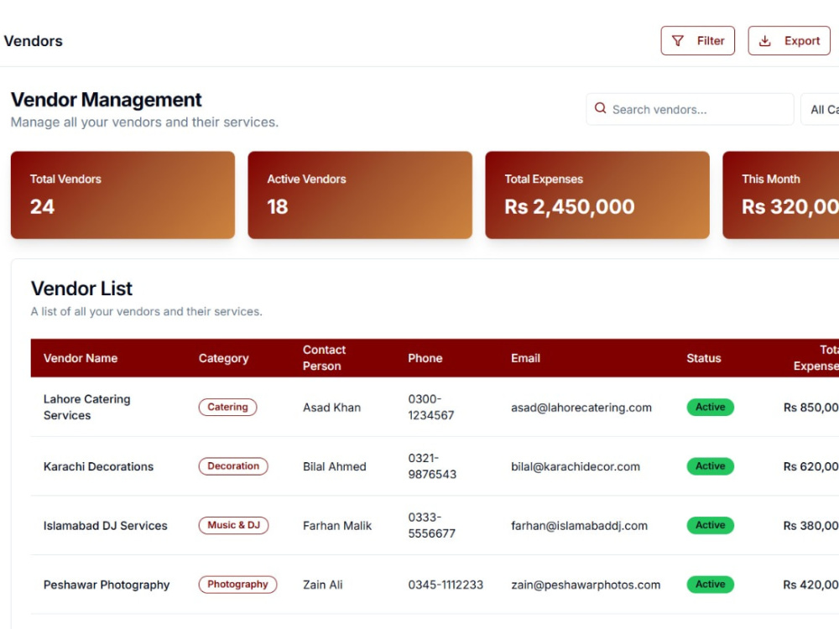
Task: Click the Rs 380,000 expense value
Action: click(810, 526)
